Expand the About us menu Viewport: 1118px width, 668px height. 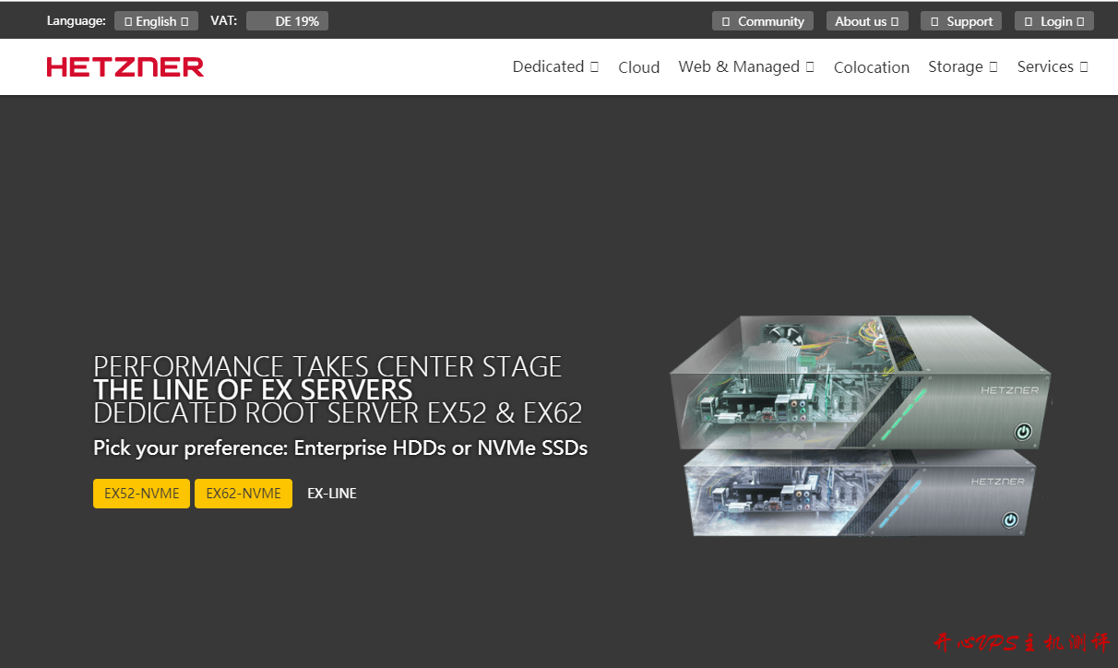click(866, 21)
